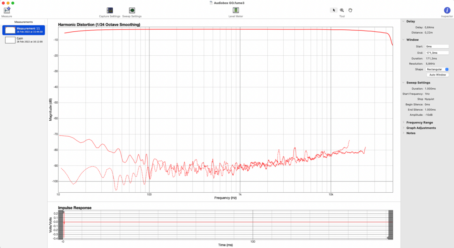Collapse the Window section
The image size is (454, 248).
tap(403, 40)
